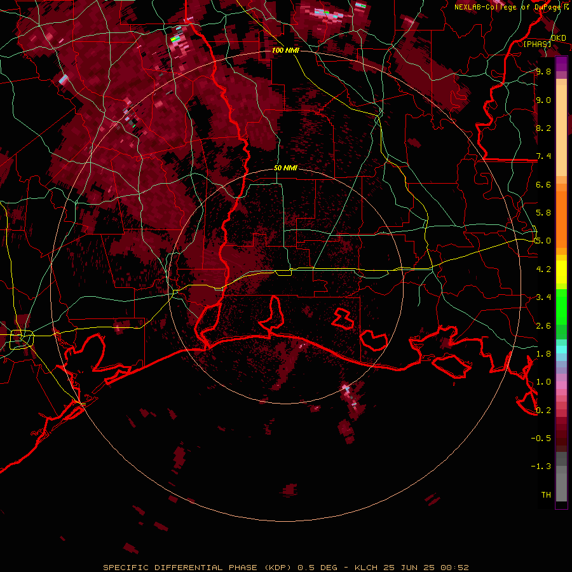Click the 3.4 value on the scale
Viewport: 572px width, 572px height.
coord(543,297)
